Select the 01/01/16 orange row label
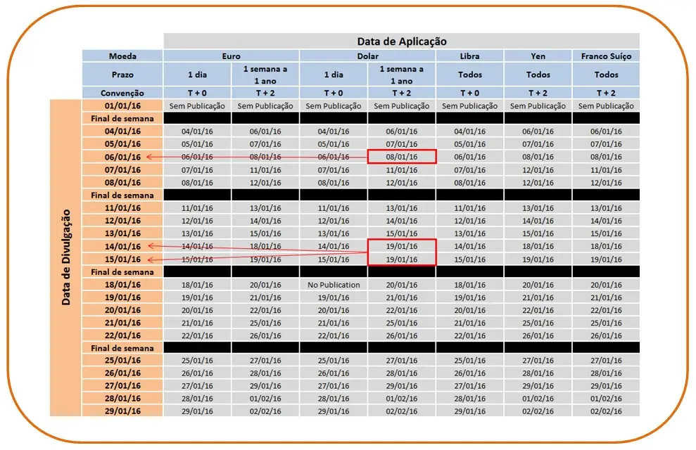This screenshot has height=450, width=696. (122, 105)
